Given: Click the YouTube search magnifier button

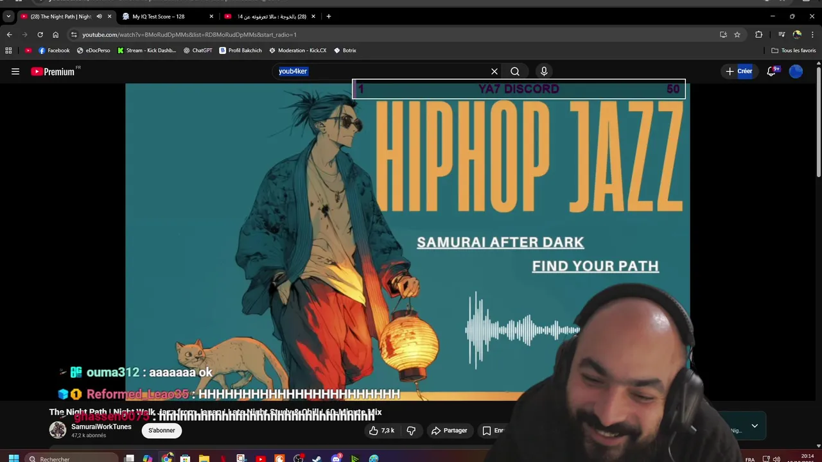Looking at the screenshot, I should click(x=515, y=71).
